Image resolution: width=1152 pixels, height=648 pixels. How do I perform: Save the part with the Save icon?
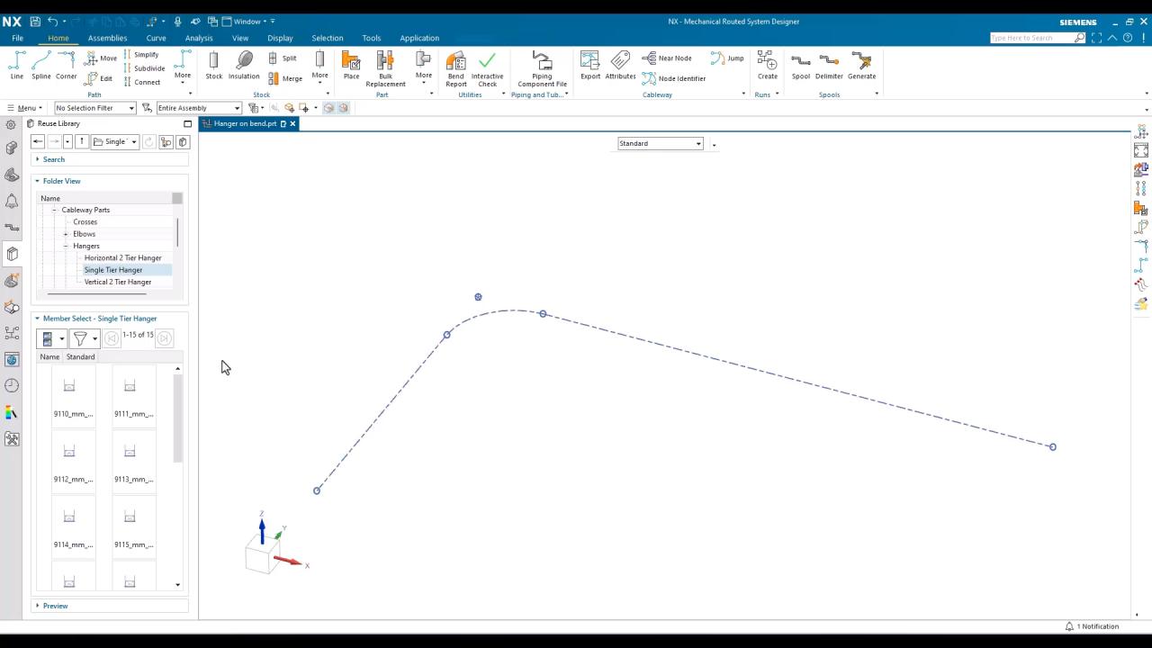coord(35,21)
